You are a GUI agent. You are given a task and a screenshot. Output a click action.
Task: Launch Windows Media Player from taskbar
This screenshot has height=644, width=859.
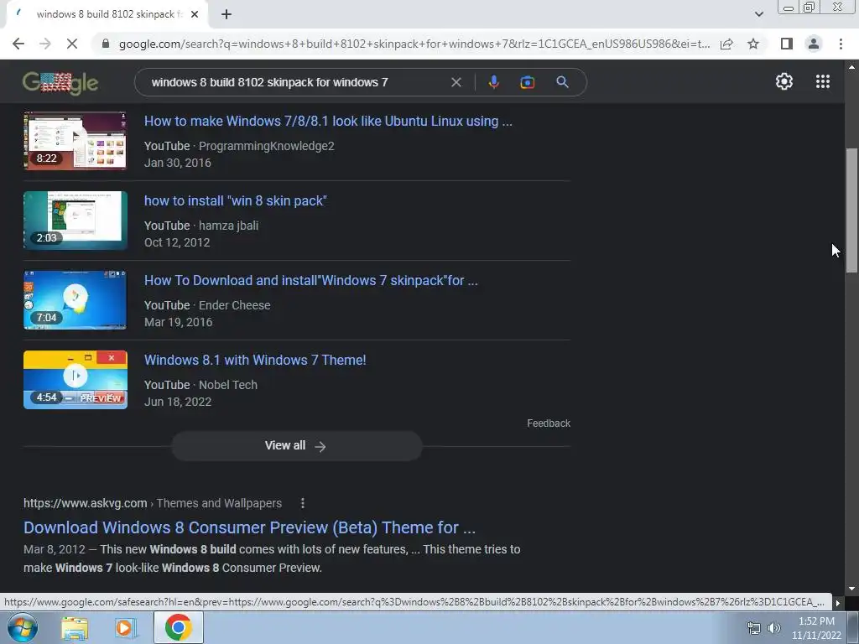(126, 628)
